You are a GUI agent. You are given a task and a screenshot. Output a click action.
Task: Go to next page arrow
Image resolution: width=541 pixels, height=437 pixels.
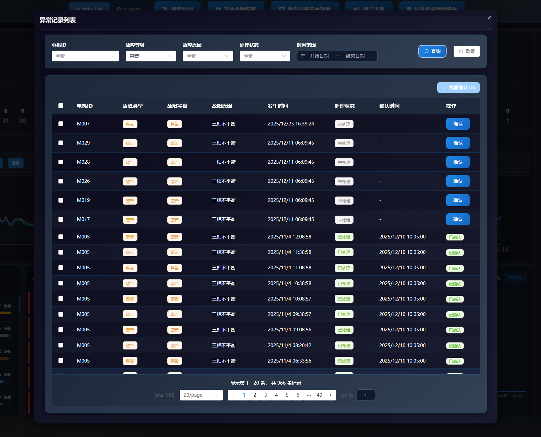(x=330, y=395)
